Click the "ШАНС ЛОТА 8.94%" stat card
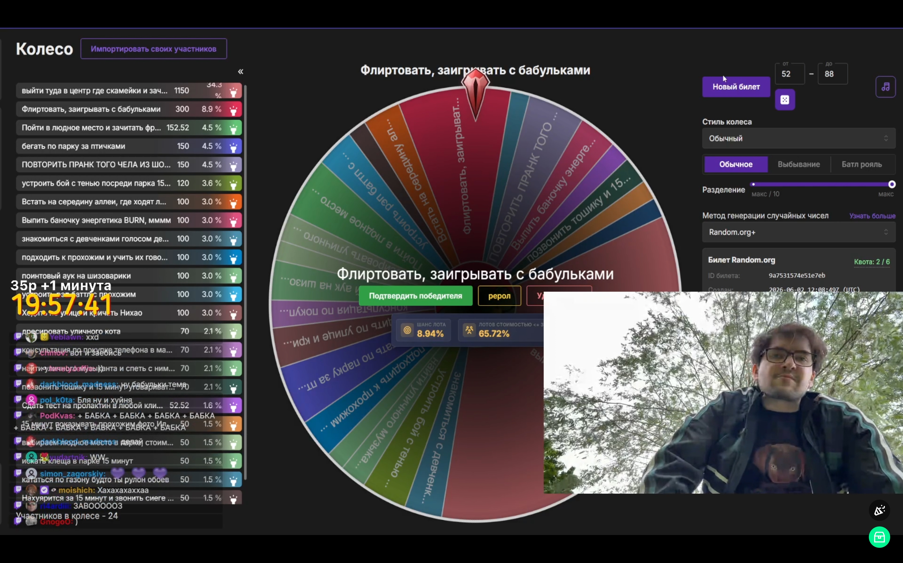Image resolution: width=903 pixels, height=563 pixels. (423, 330)
